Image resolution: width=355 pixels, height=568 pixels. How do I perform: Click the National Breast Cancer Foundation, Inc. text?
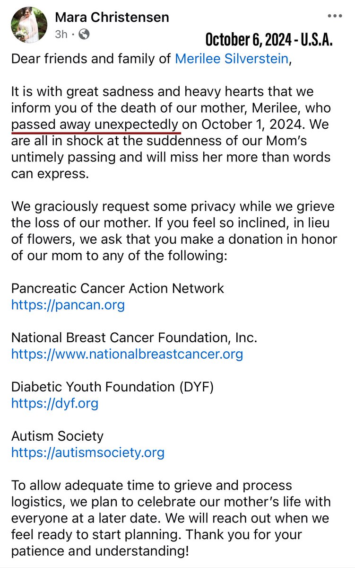[x=134, y=337]
